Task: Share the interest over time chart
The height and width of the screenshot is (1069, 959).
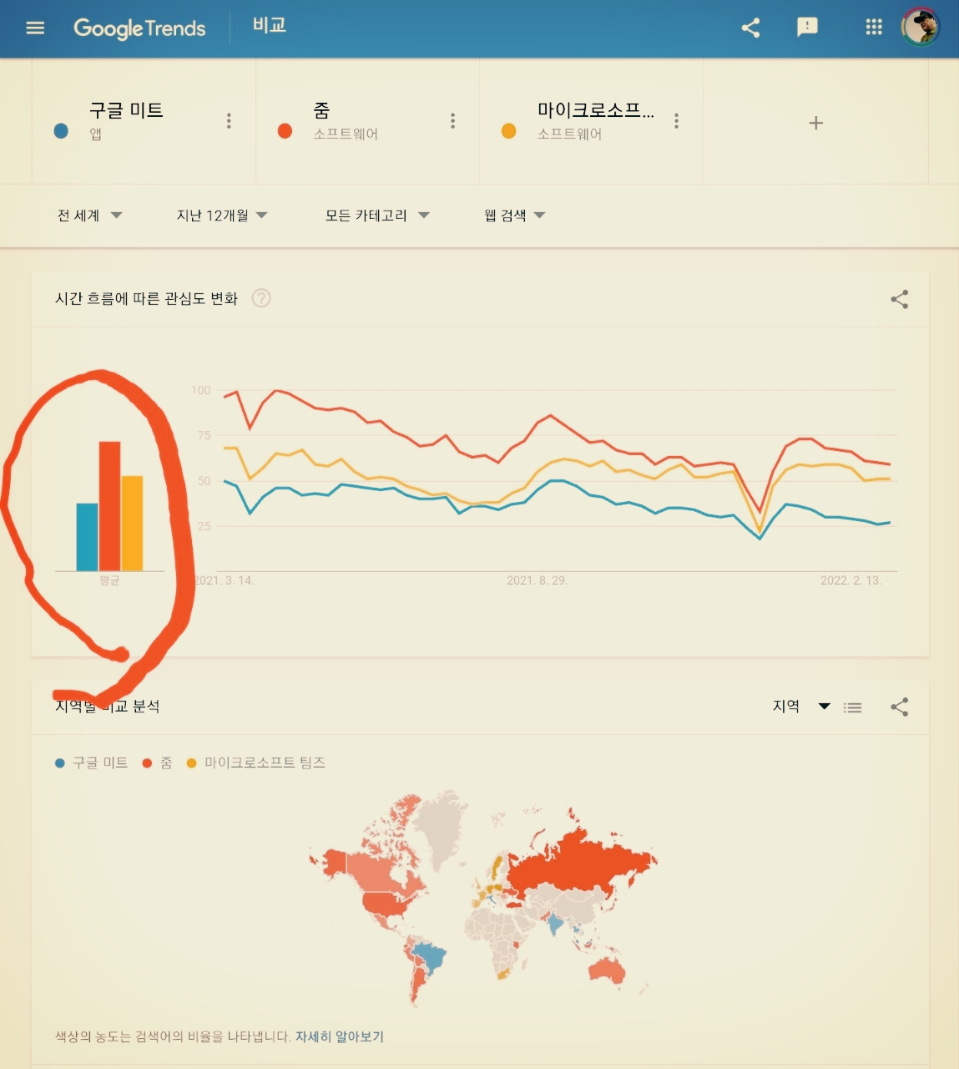Action: (x=899, y=299)
